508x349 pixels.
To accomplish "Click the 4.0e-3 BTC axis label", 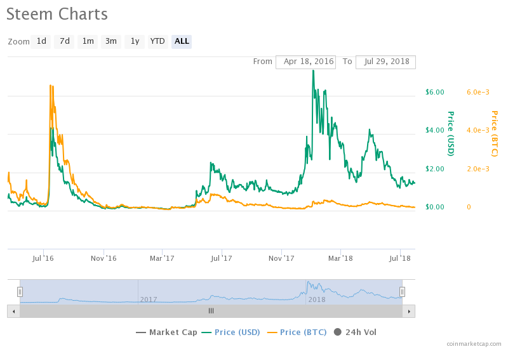I will 478,130.
